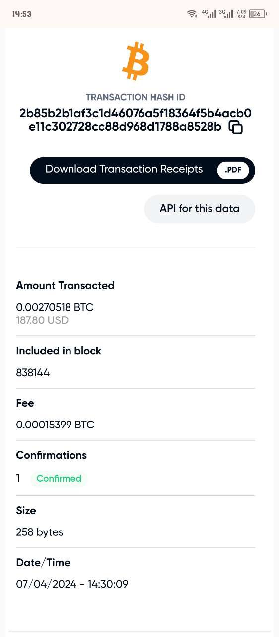Tap the Amount Transacted heading
This screenshot has width=279, height=637.
65,285
